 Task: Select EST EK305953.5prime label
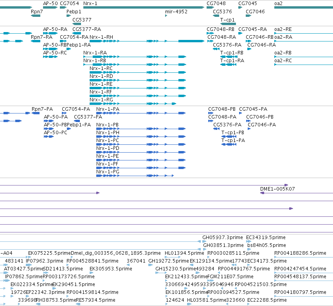[x=111, y=269]
